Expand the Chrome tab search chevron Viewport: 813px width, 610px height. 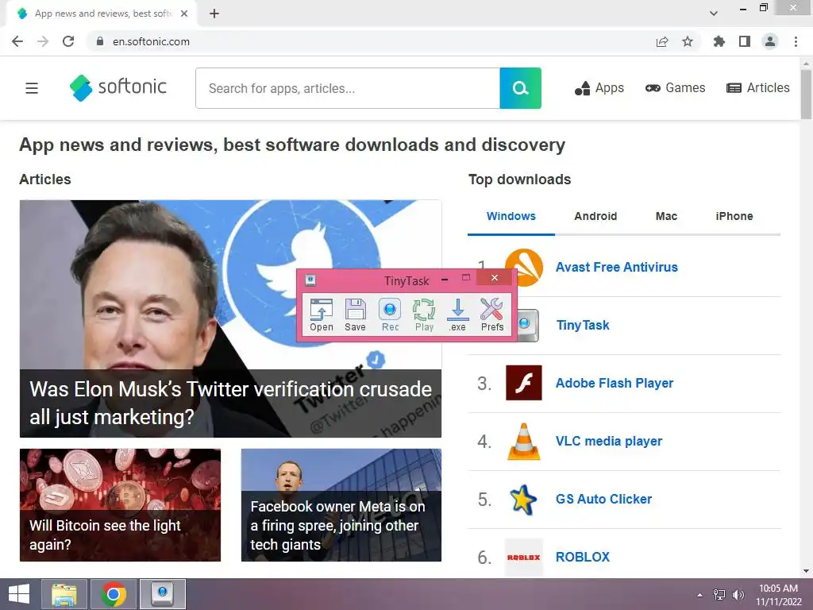point(714,14)
